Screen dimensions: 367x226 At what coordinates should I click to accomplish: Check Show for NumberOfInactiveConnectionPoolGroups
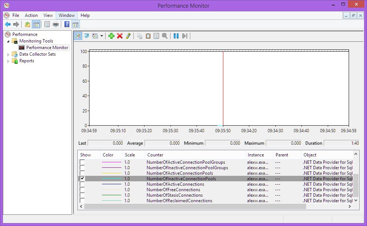point(82,167)
